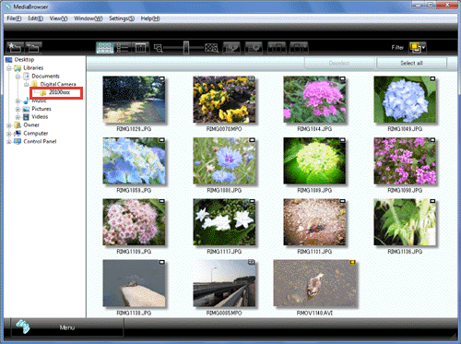Switch to list details view
The height and width of the screenshot is (344, 461).
pos(123,48)
